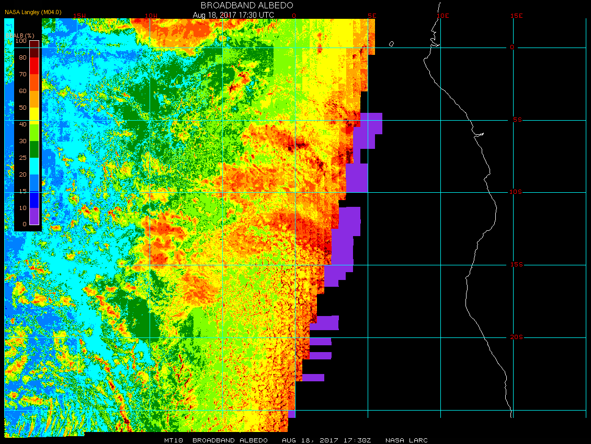Click the dark green 25-30 legend swatch
Screen dimensions: 591x444
35,149
